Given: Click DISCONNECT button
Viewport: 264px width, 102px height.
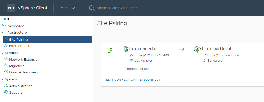Looking at the screenshot, I should tap(150, 80).
